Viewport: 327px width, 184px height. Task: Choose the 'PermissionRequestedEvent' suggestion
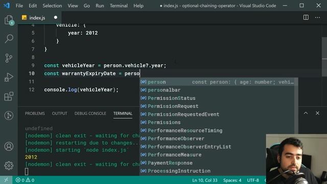point(217,114)
